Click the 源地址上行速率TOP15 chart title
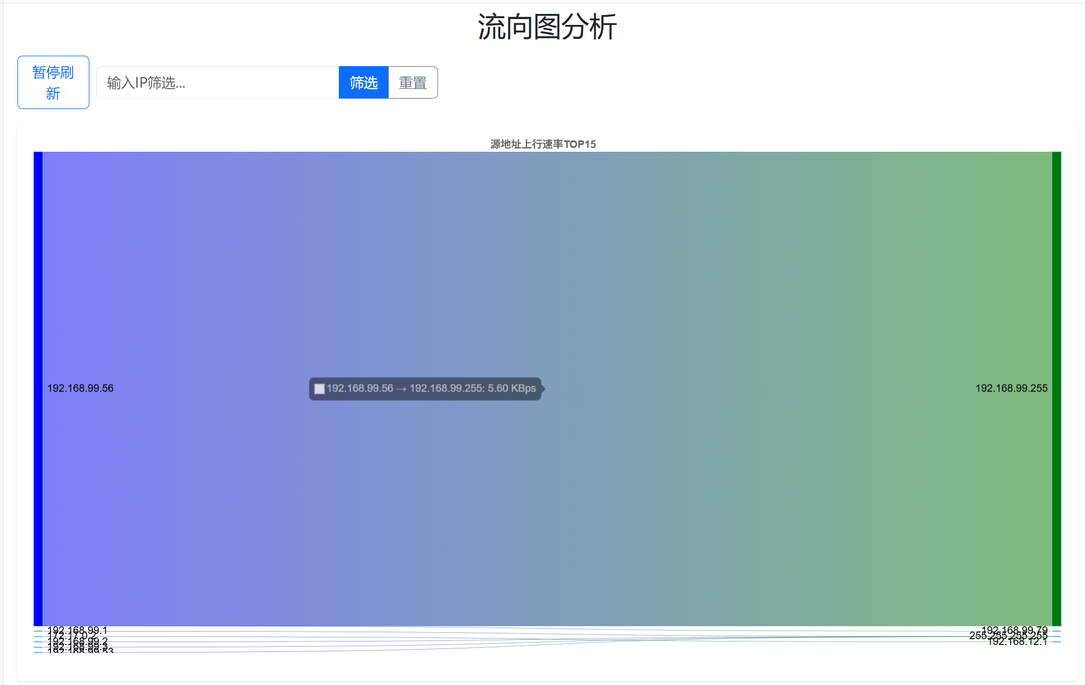Image resolution: width=1085 pixels, height=685 pixels. point(542,144)
